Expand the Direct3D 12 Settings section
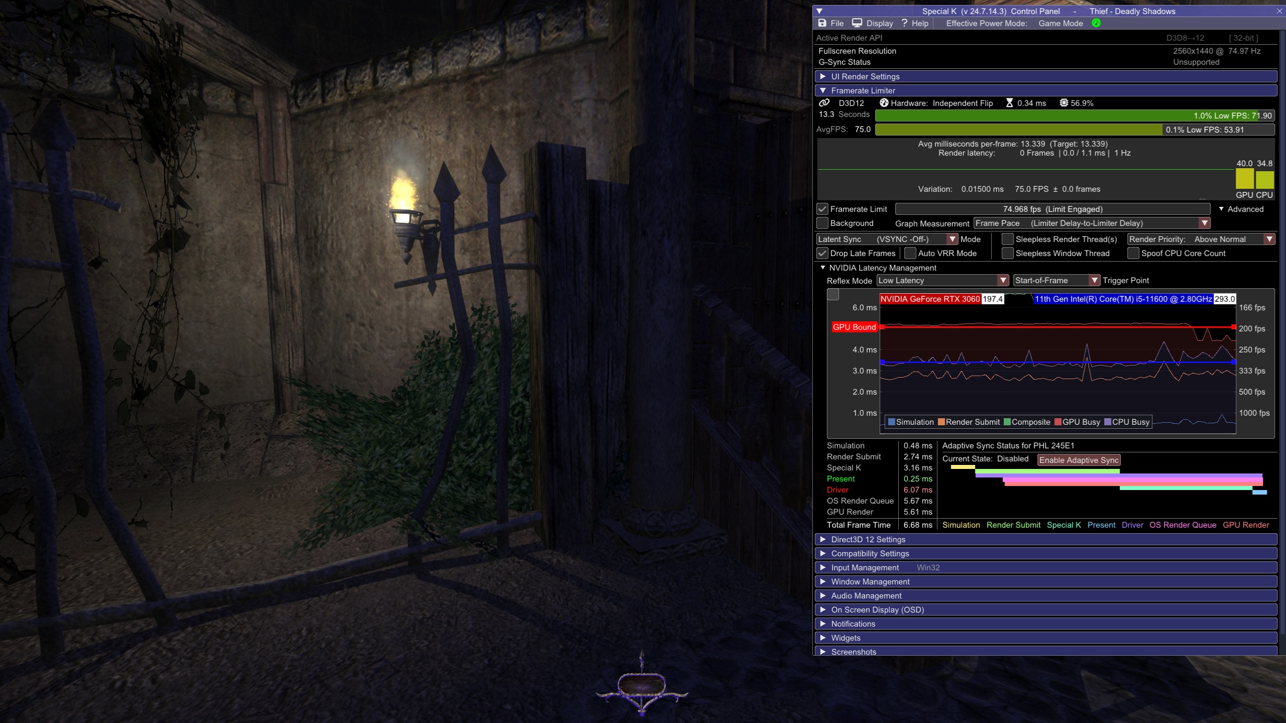1286x723 pixels. (868, 539)
